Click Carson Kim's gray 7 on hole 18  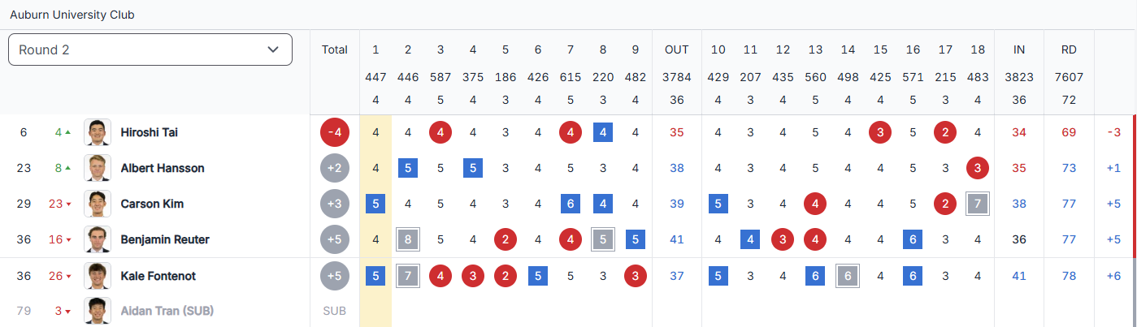coord(978,204)
